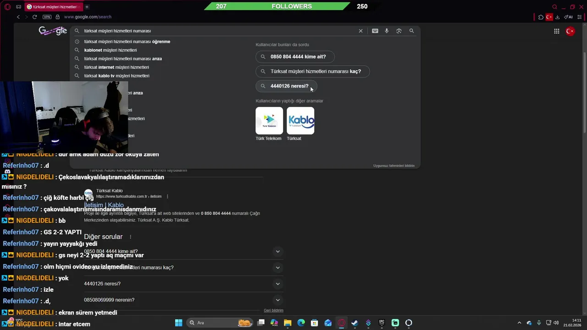This screenshot has height=330, width=587.
Task: Open the Google apps grid
Action: click(557, 31)
